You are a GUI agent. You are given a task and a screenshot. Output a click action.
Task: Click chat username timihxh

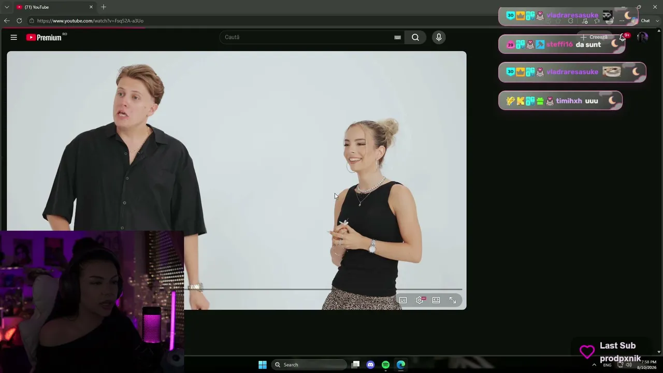coord(569,101)
